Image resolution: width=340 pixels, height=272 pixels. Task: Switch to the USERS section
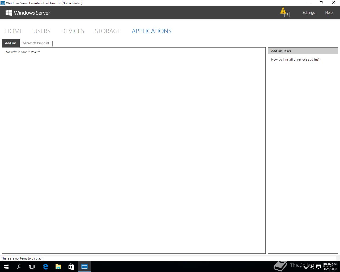42,31
